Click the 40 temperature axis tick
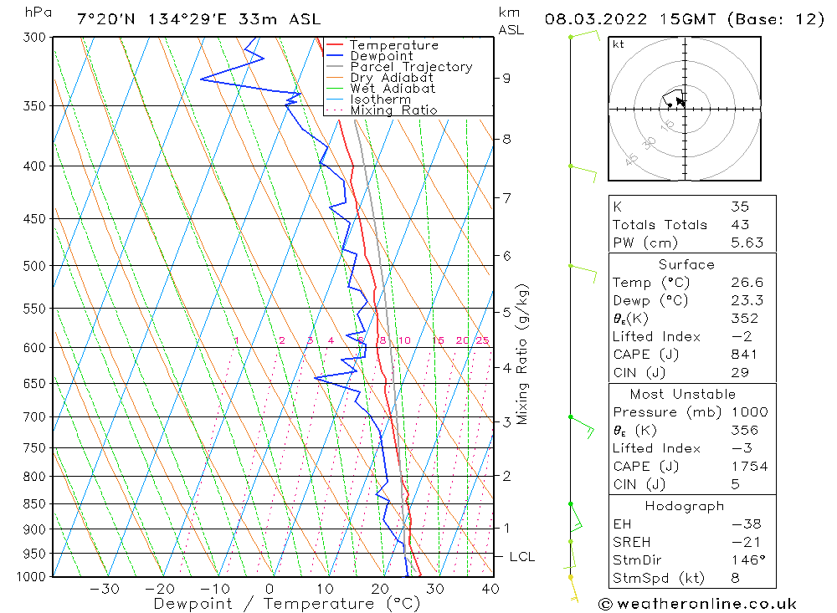Screen dimensions: 837x613 point(490,589)
